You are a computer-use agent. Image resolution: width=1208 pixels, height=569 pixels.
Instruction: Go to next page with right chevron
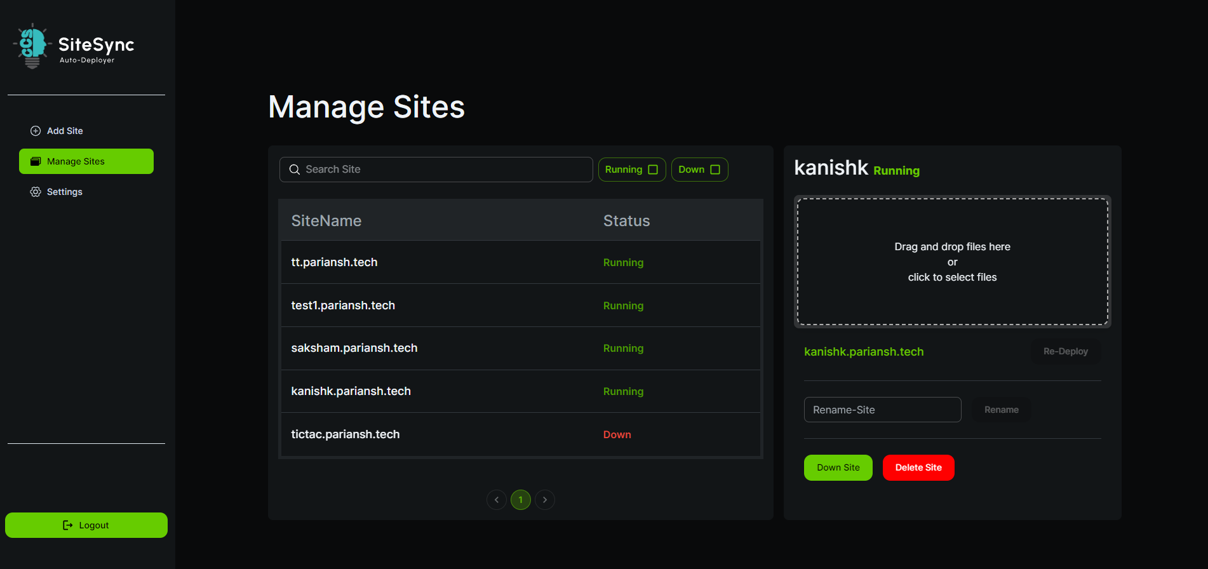[545, 500]
